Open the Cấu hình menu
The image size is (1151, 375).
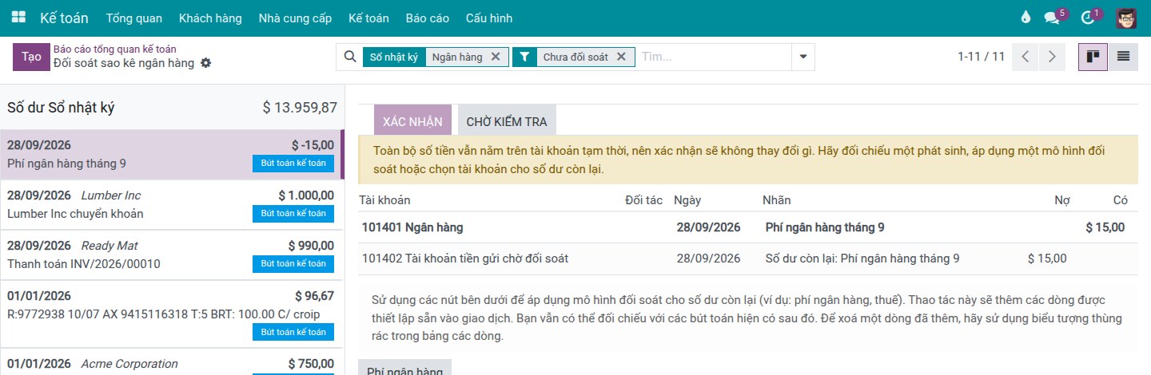click(489, 18)
